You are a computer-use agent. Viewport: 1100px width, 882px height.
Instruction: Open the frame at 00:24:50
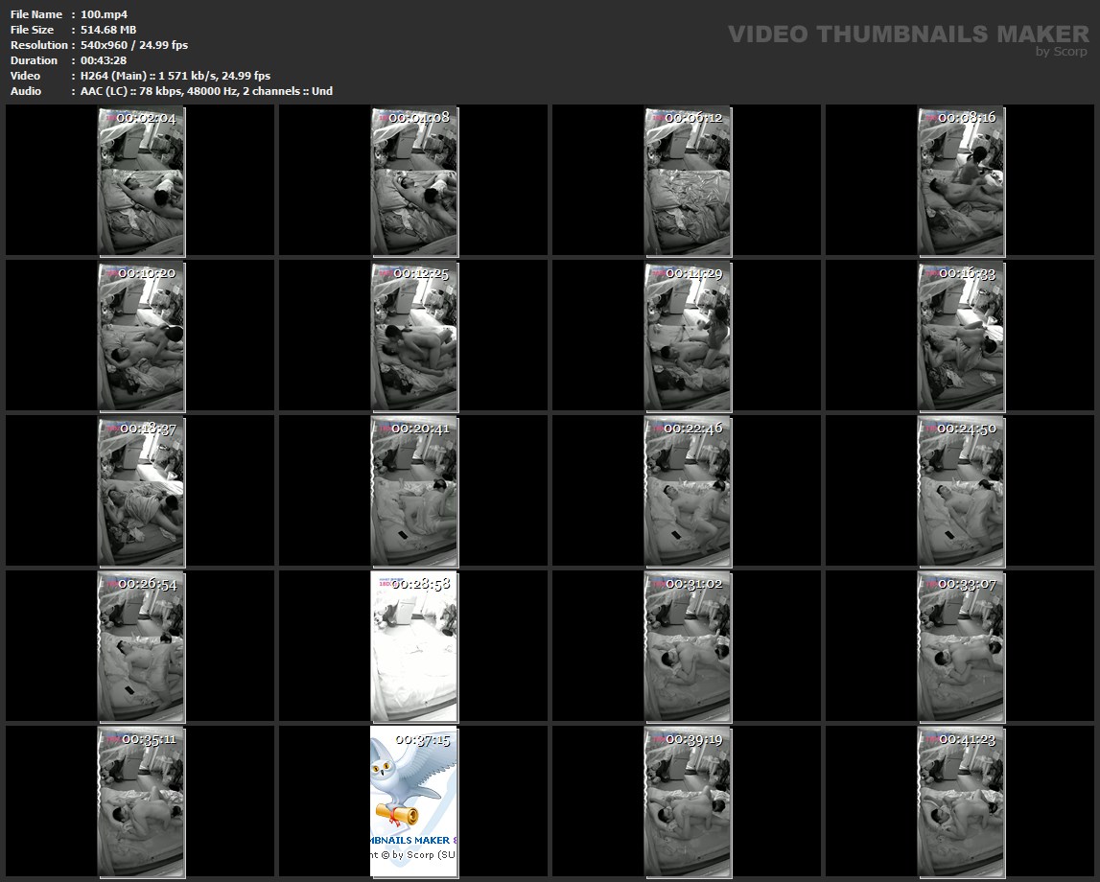coord(961,491)
